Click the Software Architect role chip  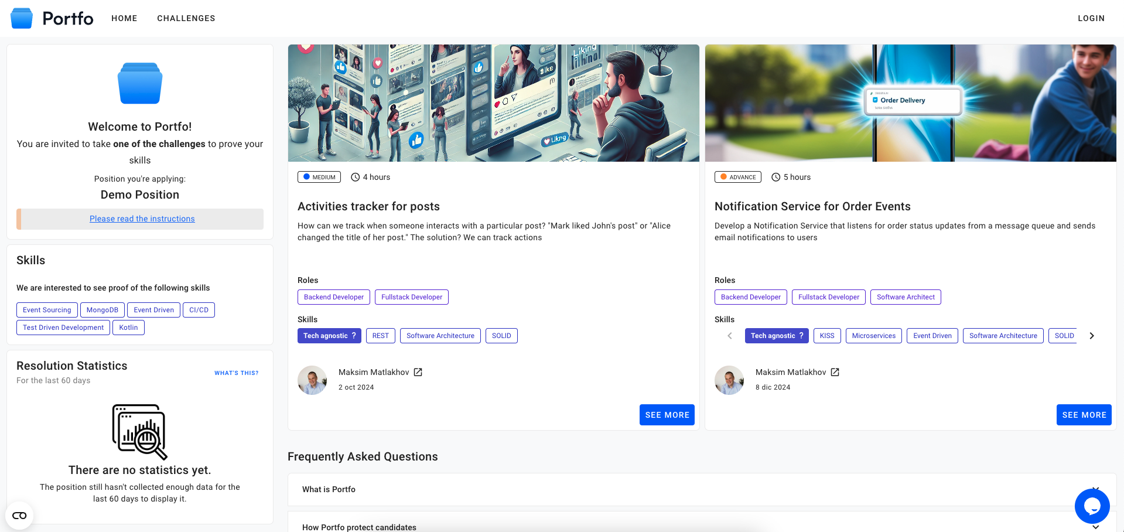[x=906, y=297]
